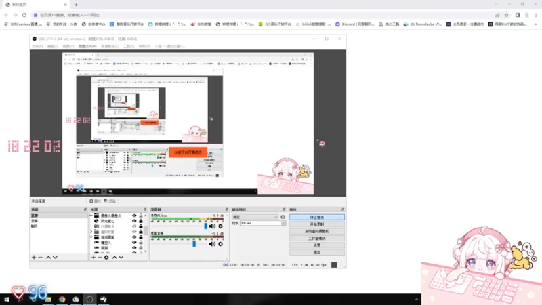Click the microphone volume slider handle

coord(206,226)
